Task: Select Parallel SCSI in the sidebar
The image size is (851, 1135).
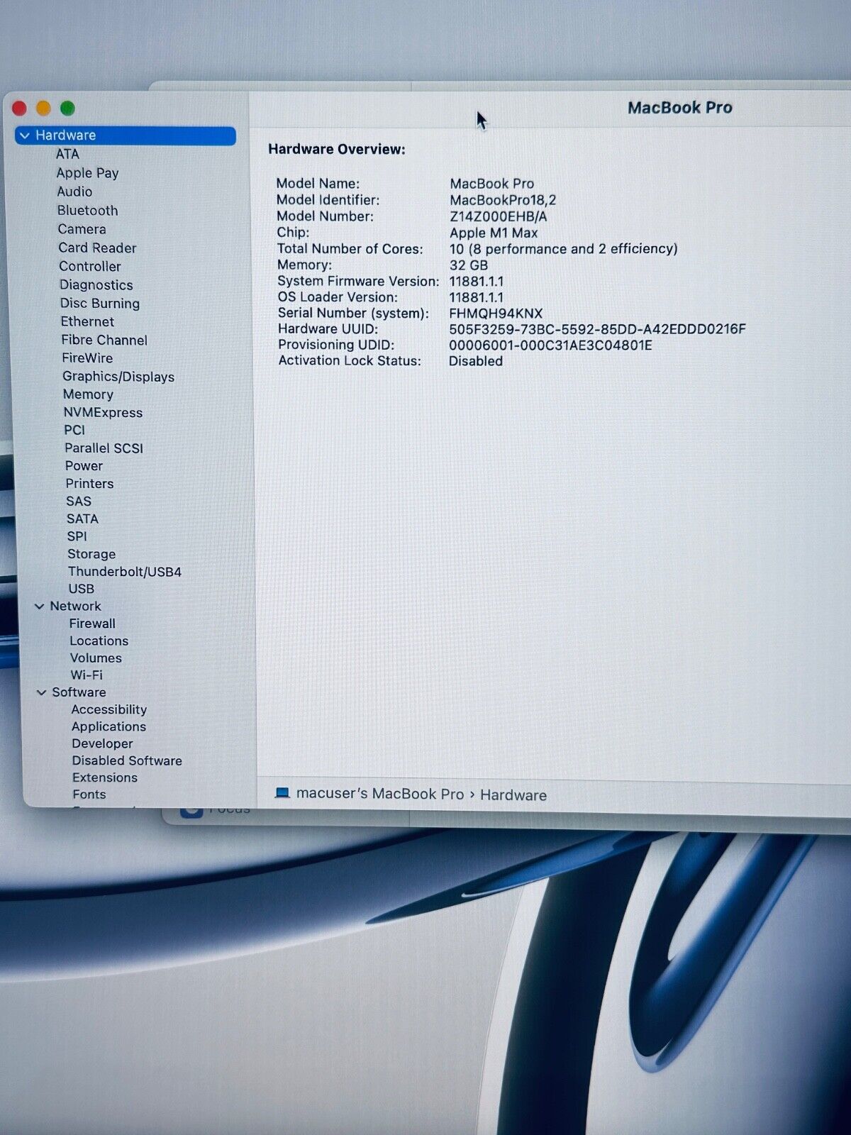Action: tap(104, 448)
